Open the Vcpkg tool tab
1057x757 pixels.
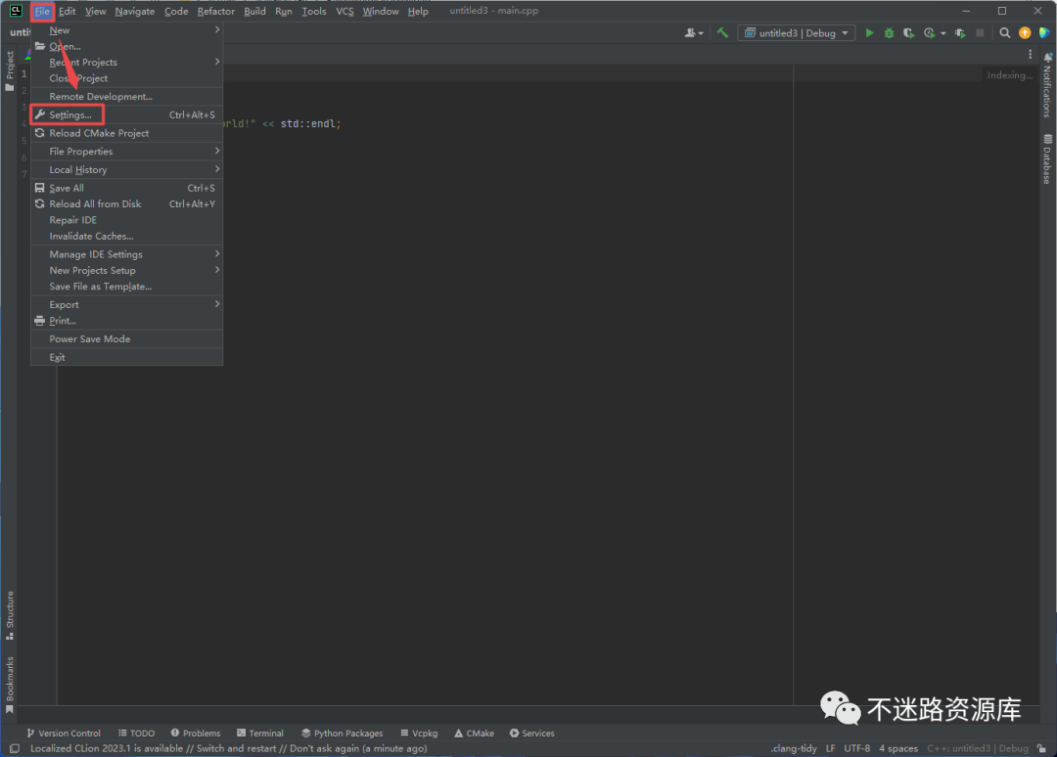click(419, 733)
